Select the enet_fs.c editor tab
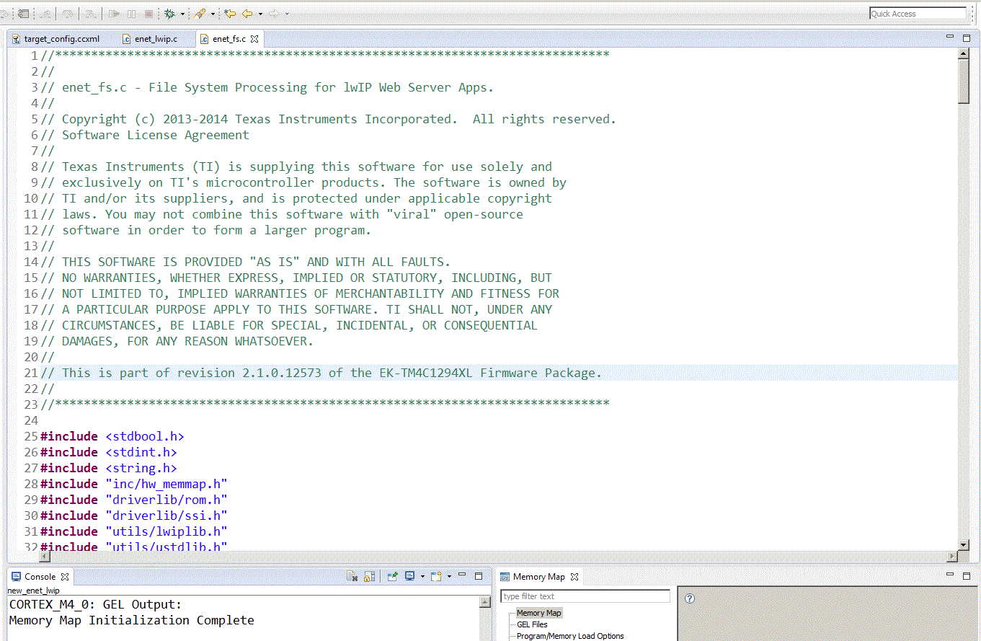The height and width of the screenshot is (641, 981). (229, 39)
